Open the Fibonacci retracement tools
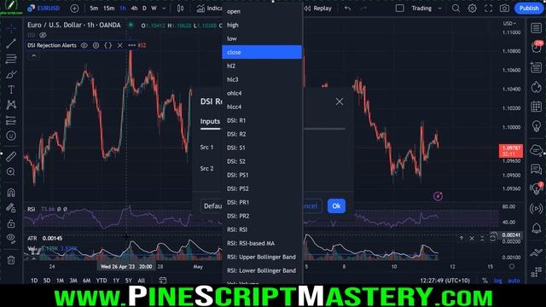 click(x=11, y=59)
